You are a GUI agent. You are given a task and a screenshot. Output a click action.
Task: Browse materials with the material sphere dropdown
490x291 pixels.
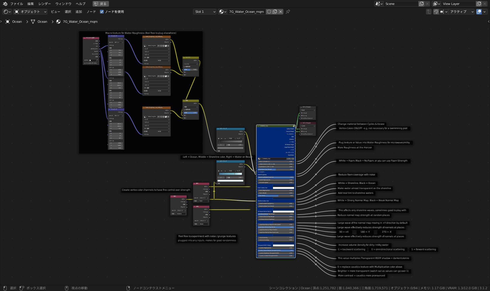point(223,12)
